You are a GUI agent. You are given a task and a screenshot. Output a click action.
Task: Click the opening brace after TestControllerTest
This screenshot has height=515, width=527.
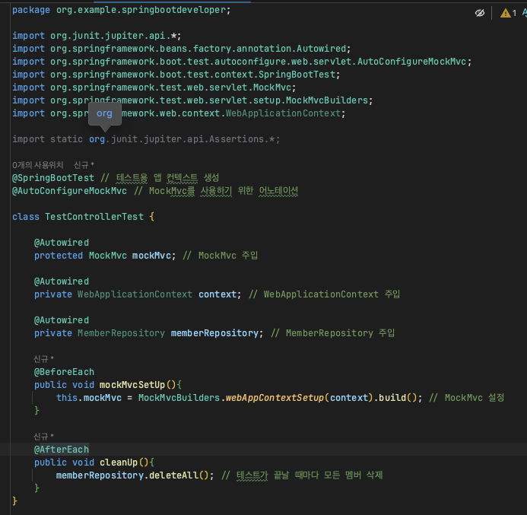[x=151, y=217]
